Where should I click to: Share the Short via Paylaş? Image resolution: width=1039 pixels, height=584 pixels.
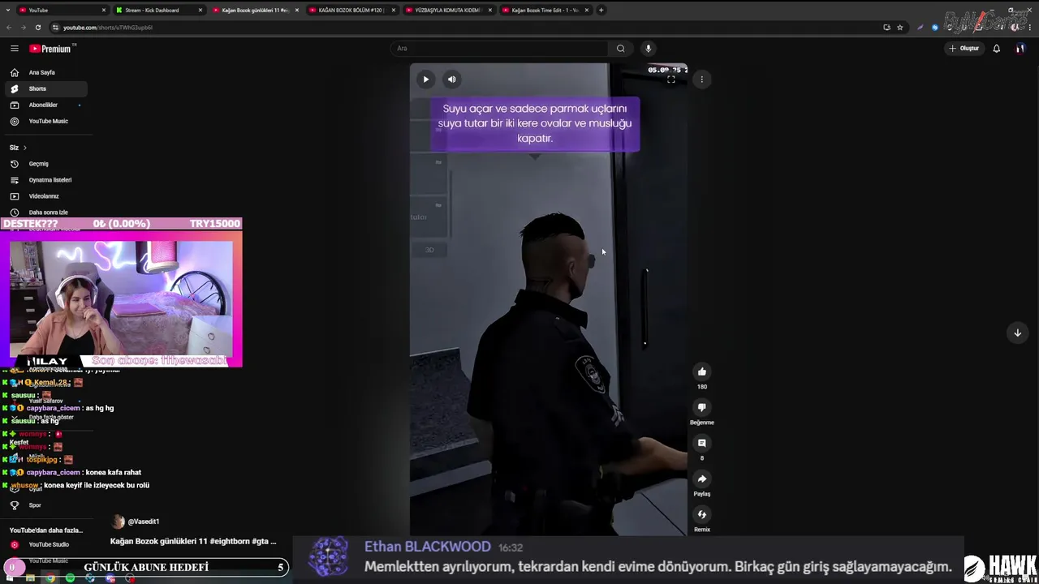tap(702, 479)
